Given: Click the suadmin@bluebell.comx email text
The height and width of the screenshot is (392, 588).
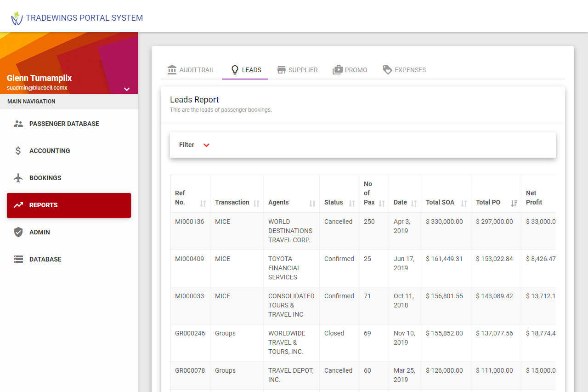Looking at the screenshot, I should coord(37,88).
